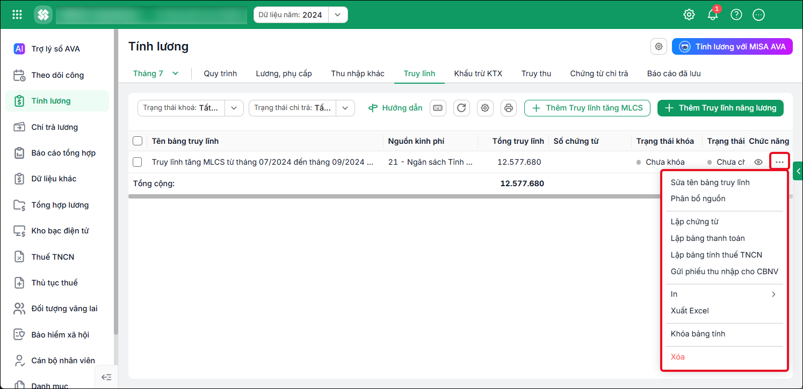Open table column settings gear
Viewport: 803px width, 389px height.
click(x=485, y=108)
